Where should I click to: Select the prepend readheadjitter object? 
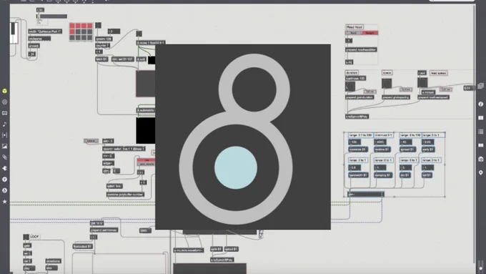click(x=361, y=49)
